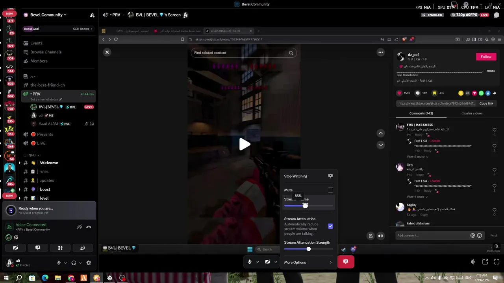The height and width of the screenshot is (283, 504).
Task: Expand View 6 more replies
Action: pyautogui.click(x=417, y=156)
